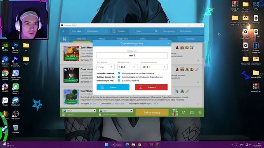Click the Создать button in top toolbar
264x148 pixels.
(x=119, y=31)
